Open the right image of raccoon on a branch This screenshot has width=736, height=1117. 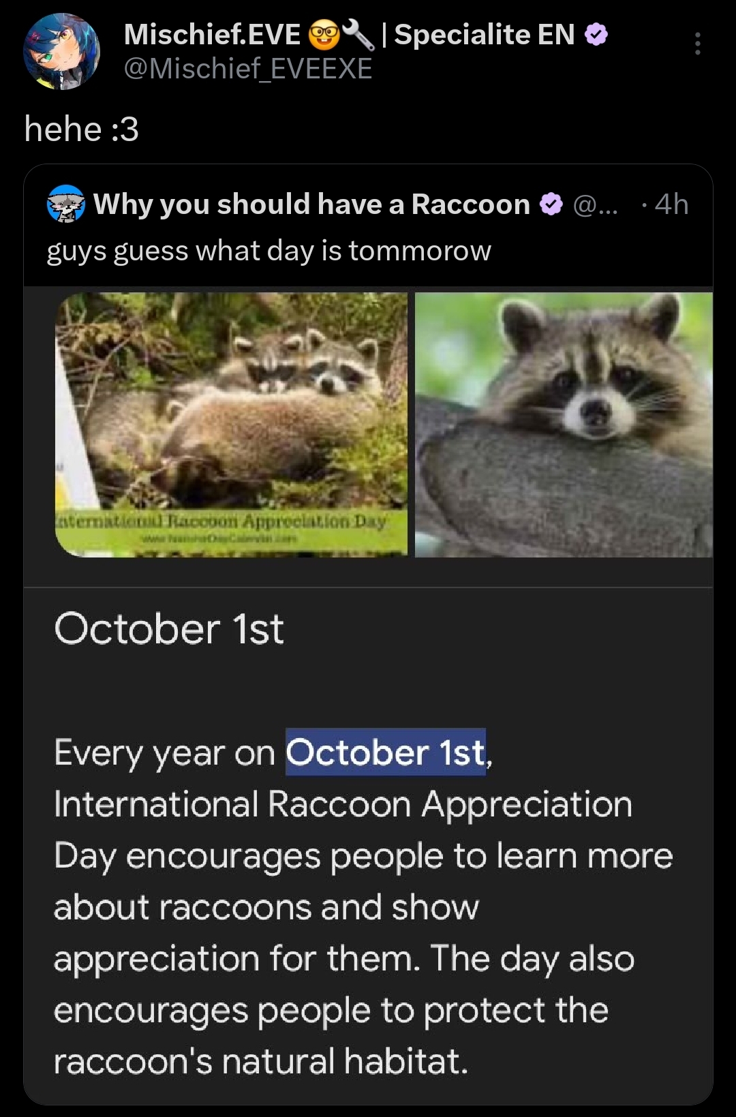click(564, 424)
